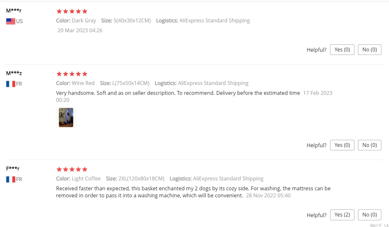Click Yes (2) on the Light Coffee review
Screen dimensions: 389x227
pos(342,215)
